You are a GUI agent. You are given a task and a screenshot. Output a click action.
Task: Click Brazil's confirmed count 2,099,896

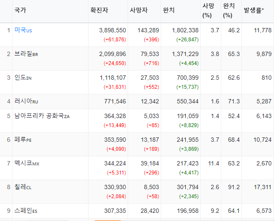tap(113, 54)
